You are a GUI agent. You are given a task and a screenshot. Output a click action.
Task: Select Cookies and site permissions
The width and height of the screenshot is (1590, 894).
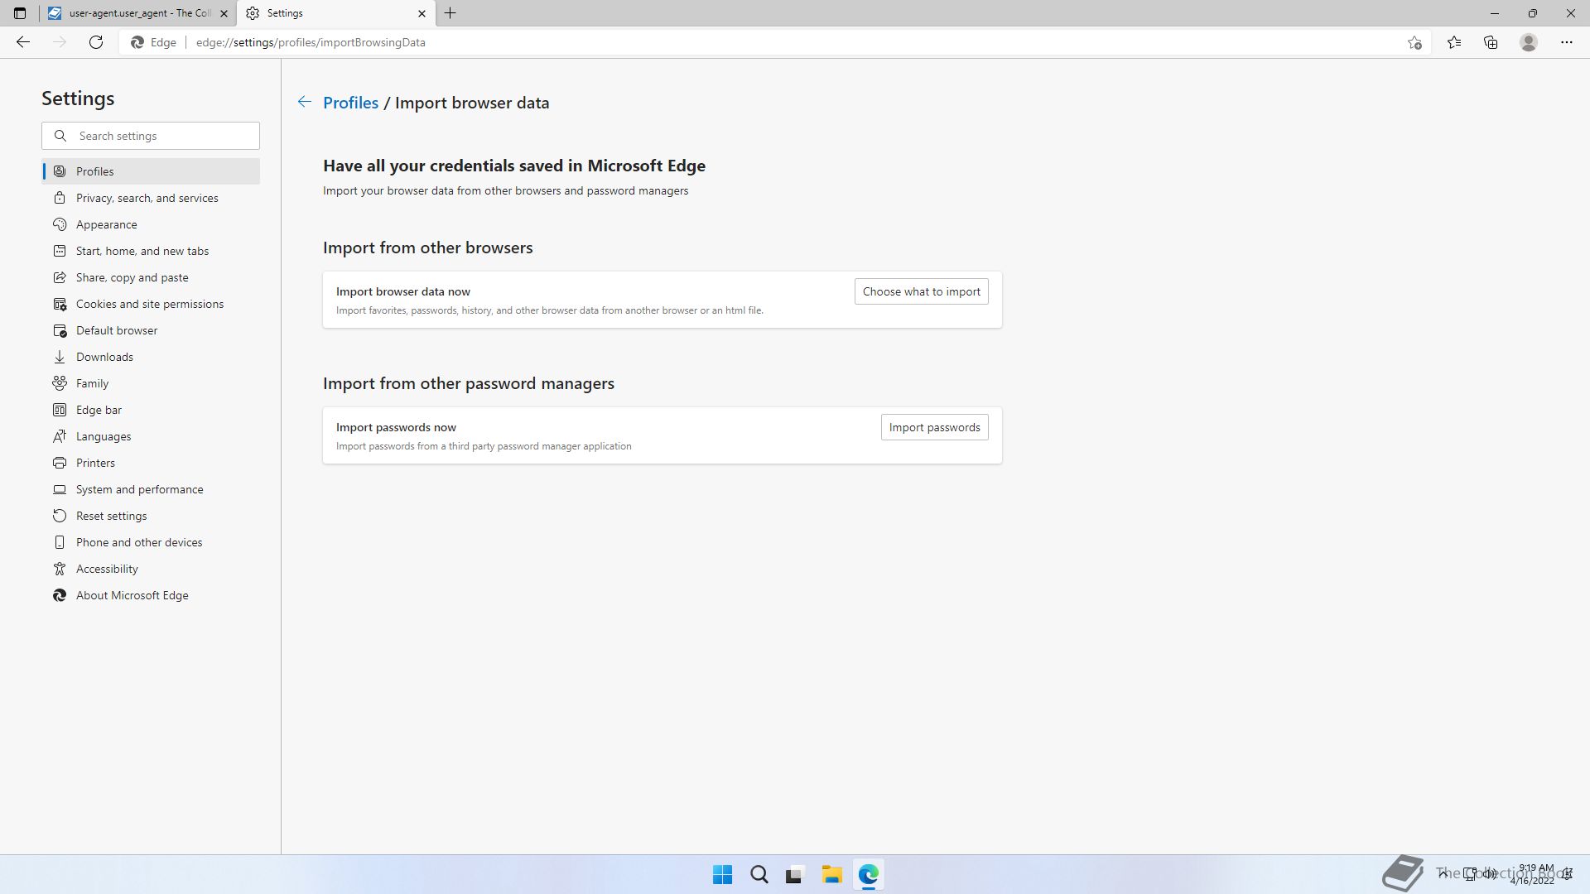149,304
